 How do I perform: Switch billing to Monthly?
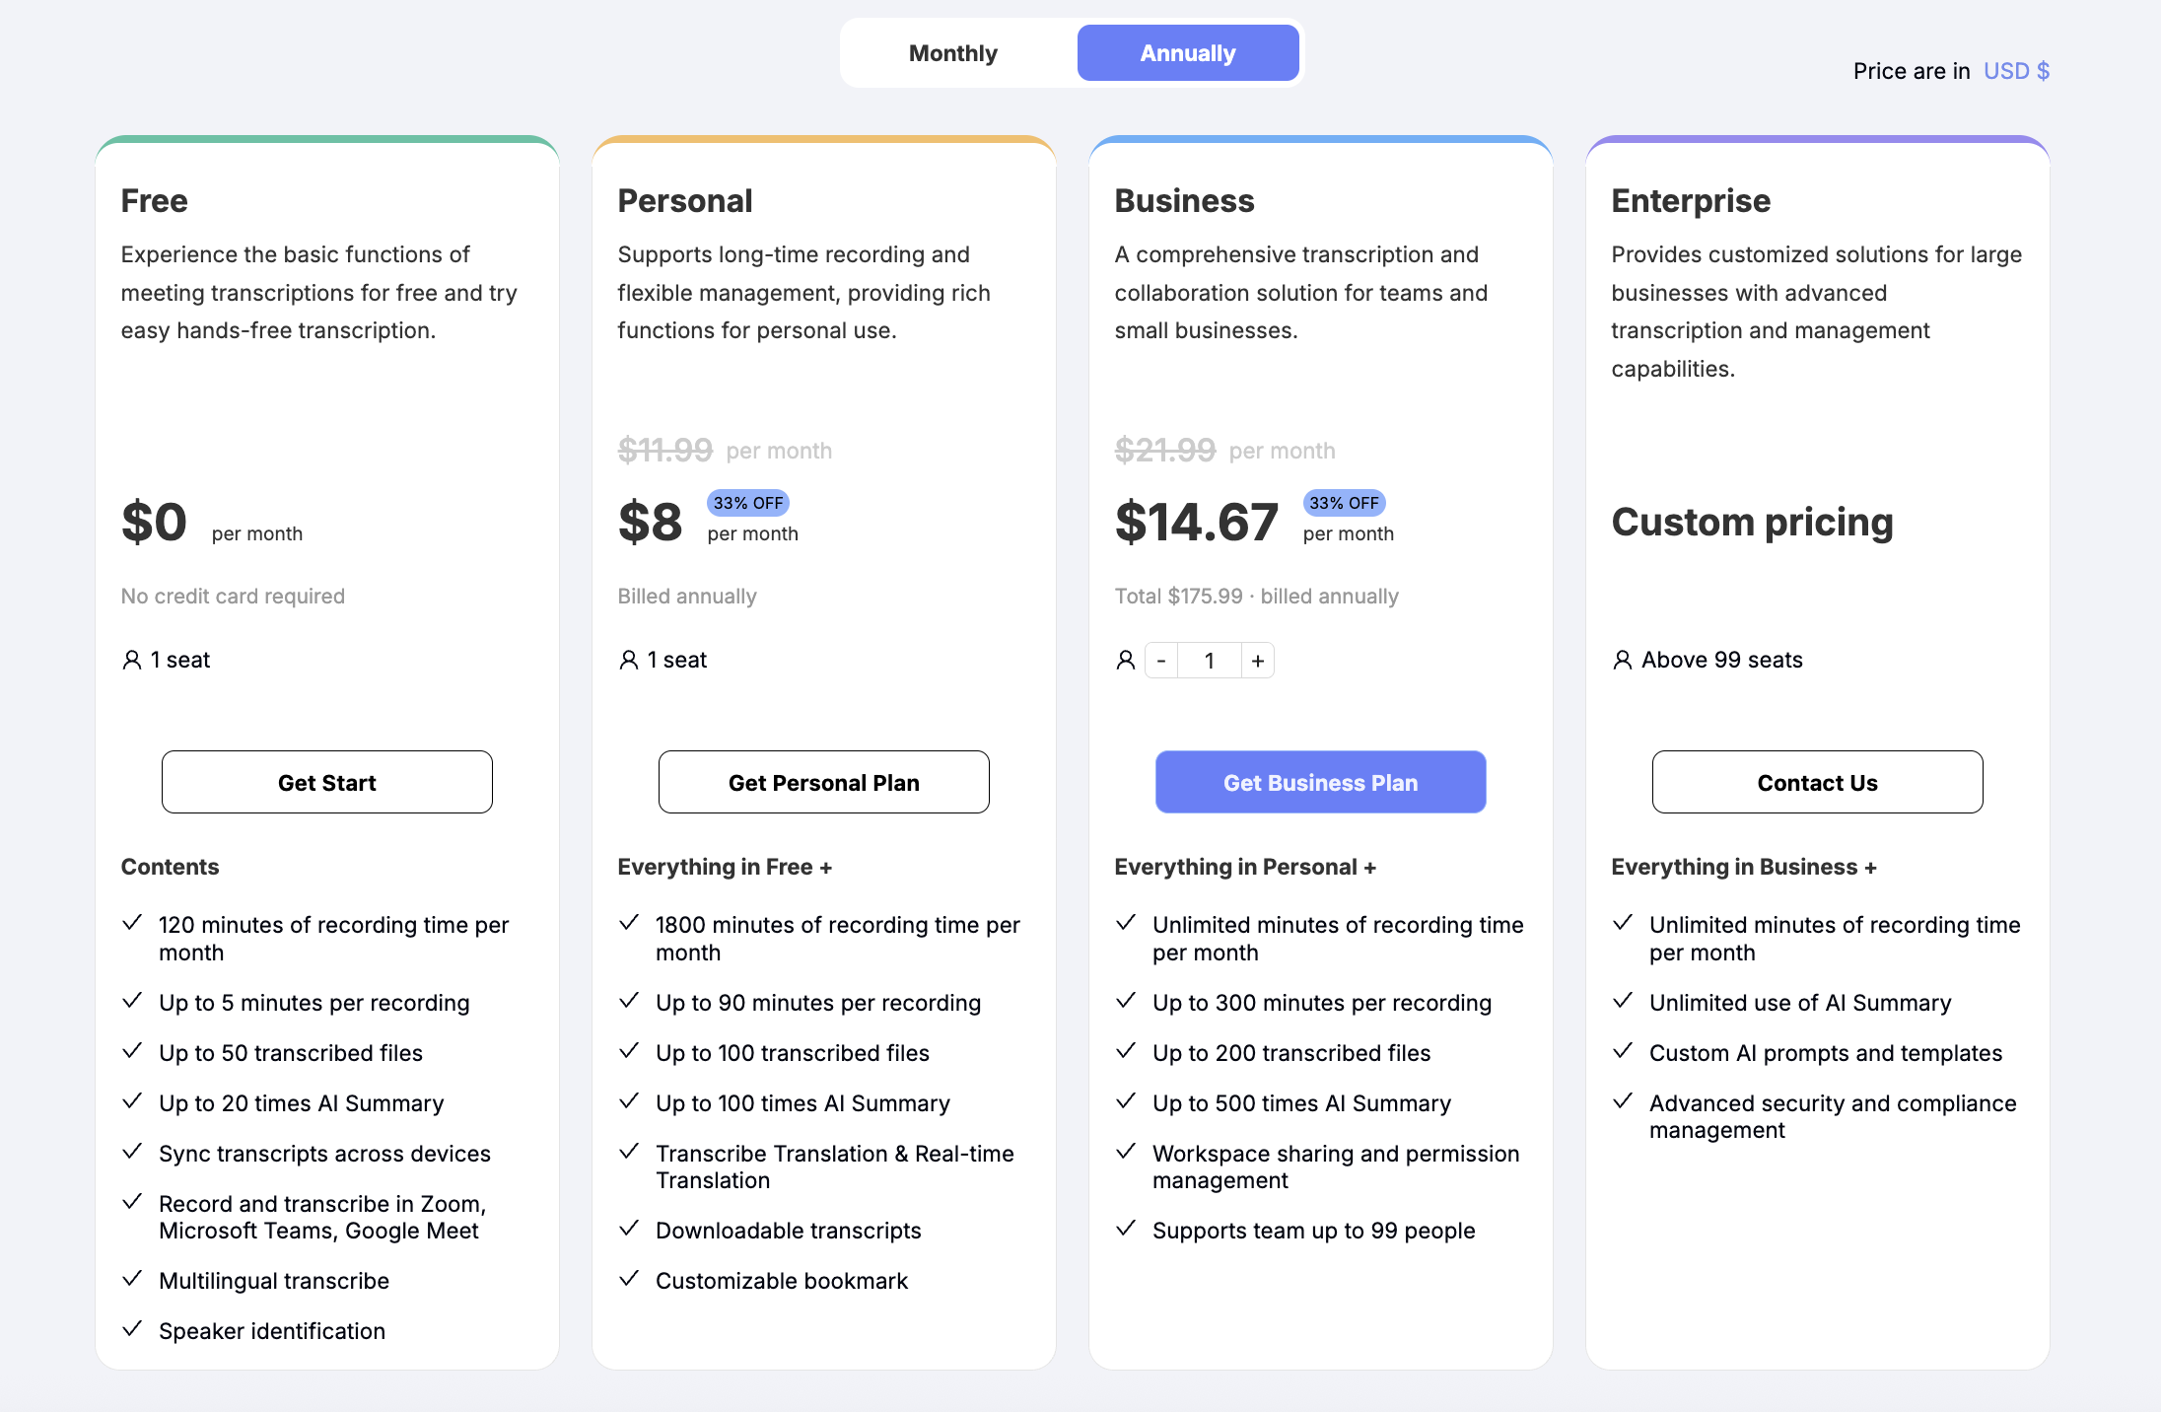(952, 53)
